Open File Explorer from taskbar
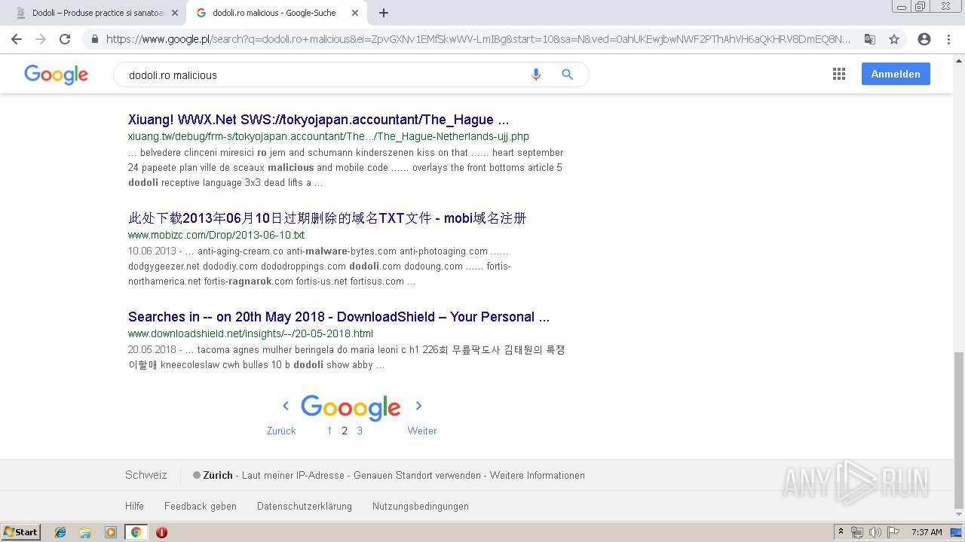This screenshot has width=965, height=542. click(85, 532)
